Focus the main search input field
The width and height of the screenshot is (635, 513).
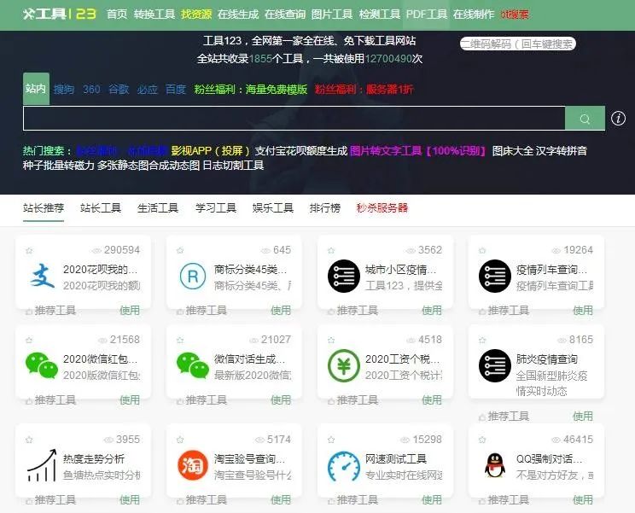tap(294, 119)
